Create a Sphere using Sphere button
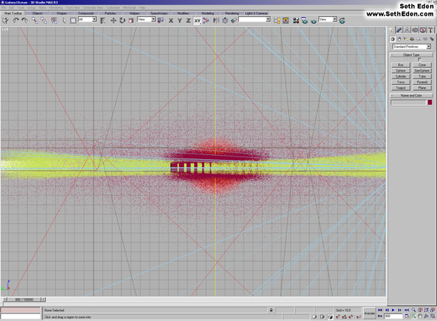Image resolution: width=437 pixels, height=321 pixels. tap(401, 70)
